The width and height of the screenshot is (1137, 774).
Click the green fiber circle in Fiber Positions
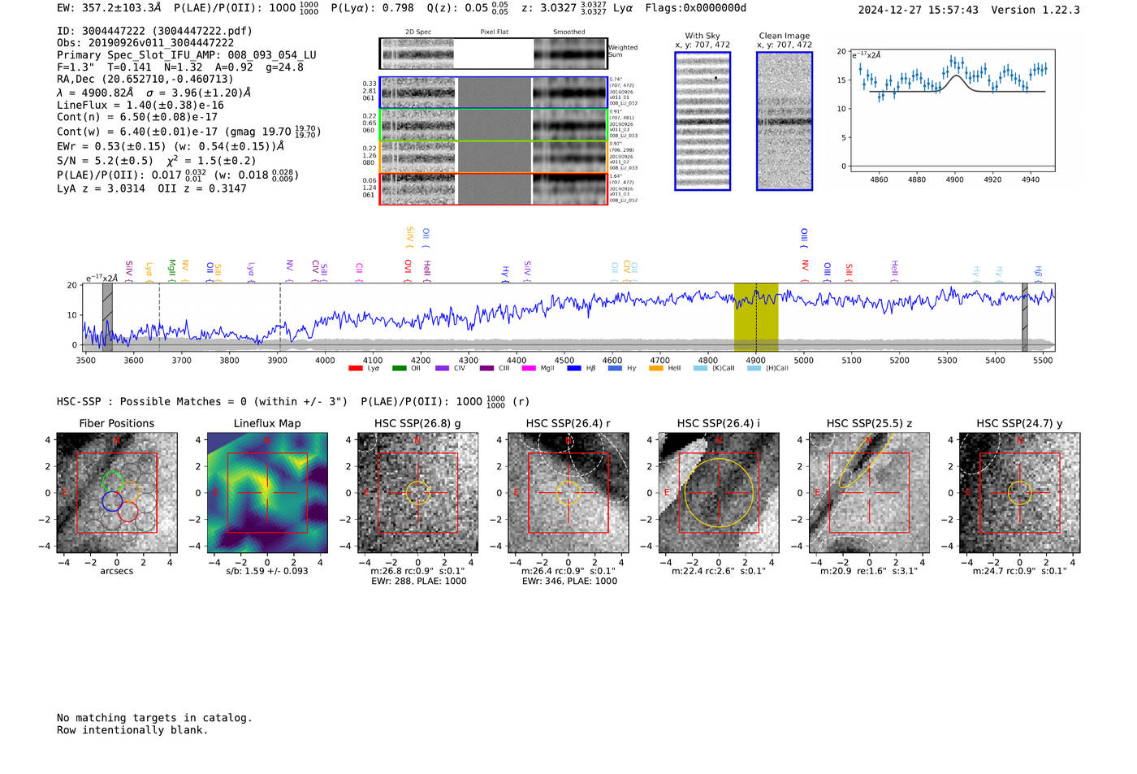click(x=113, y=481)
